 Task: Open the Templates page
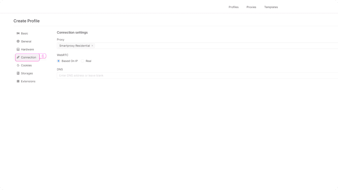coord(271,7)
